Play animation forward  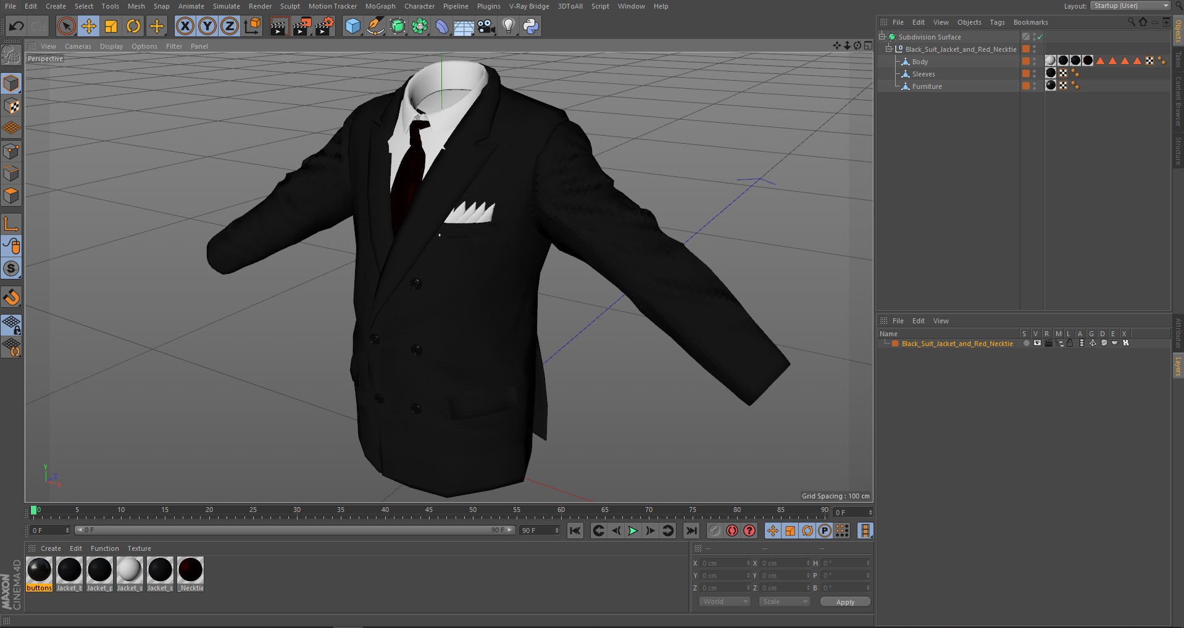(x=633, y=531)
